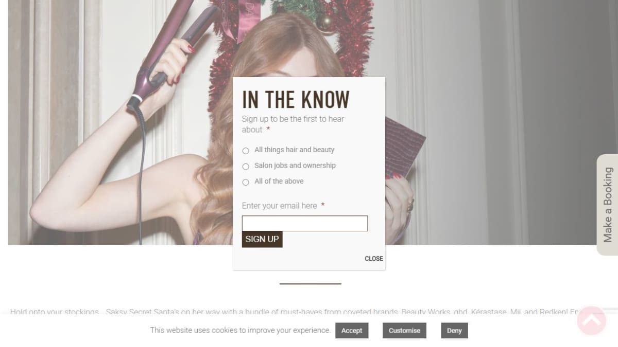Select the "All things hair and beauty" radio button
Viewport: 618px width, 347px height.
[246, 151]
